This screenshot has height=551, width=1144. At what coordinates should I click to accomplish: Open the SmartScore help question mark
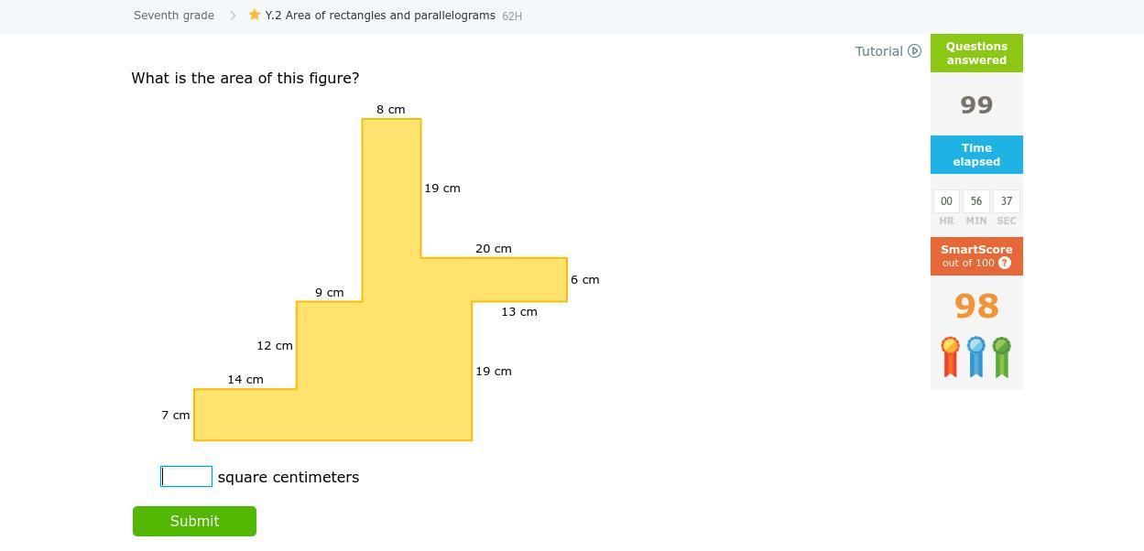[x=1005, y=263]
